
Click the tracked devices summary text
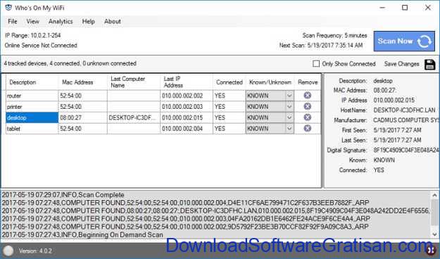click(x=70, y=63)
